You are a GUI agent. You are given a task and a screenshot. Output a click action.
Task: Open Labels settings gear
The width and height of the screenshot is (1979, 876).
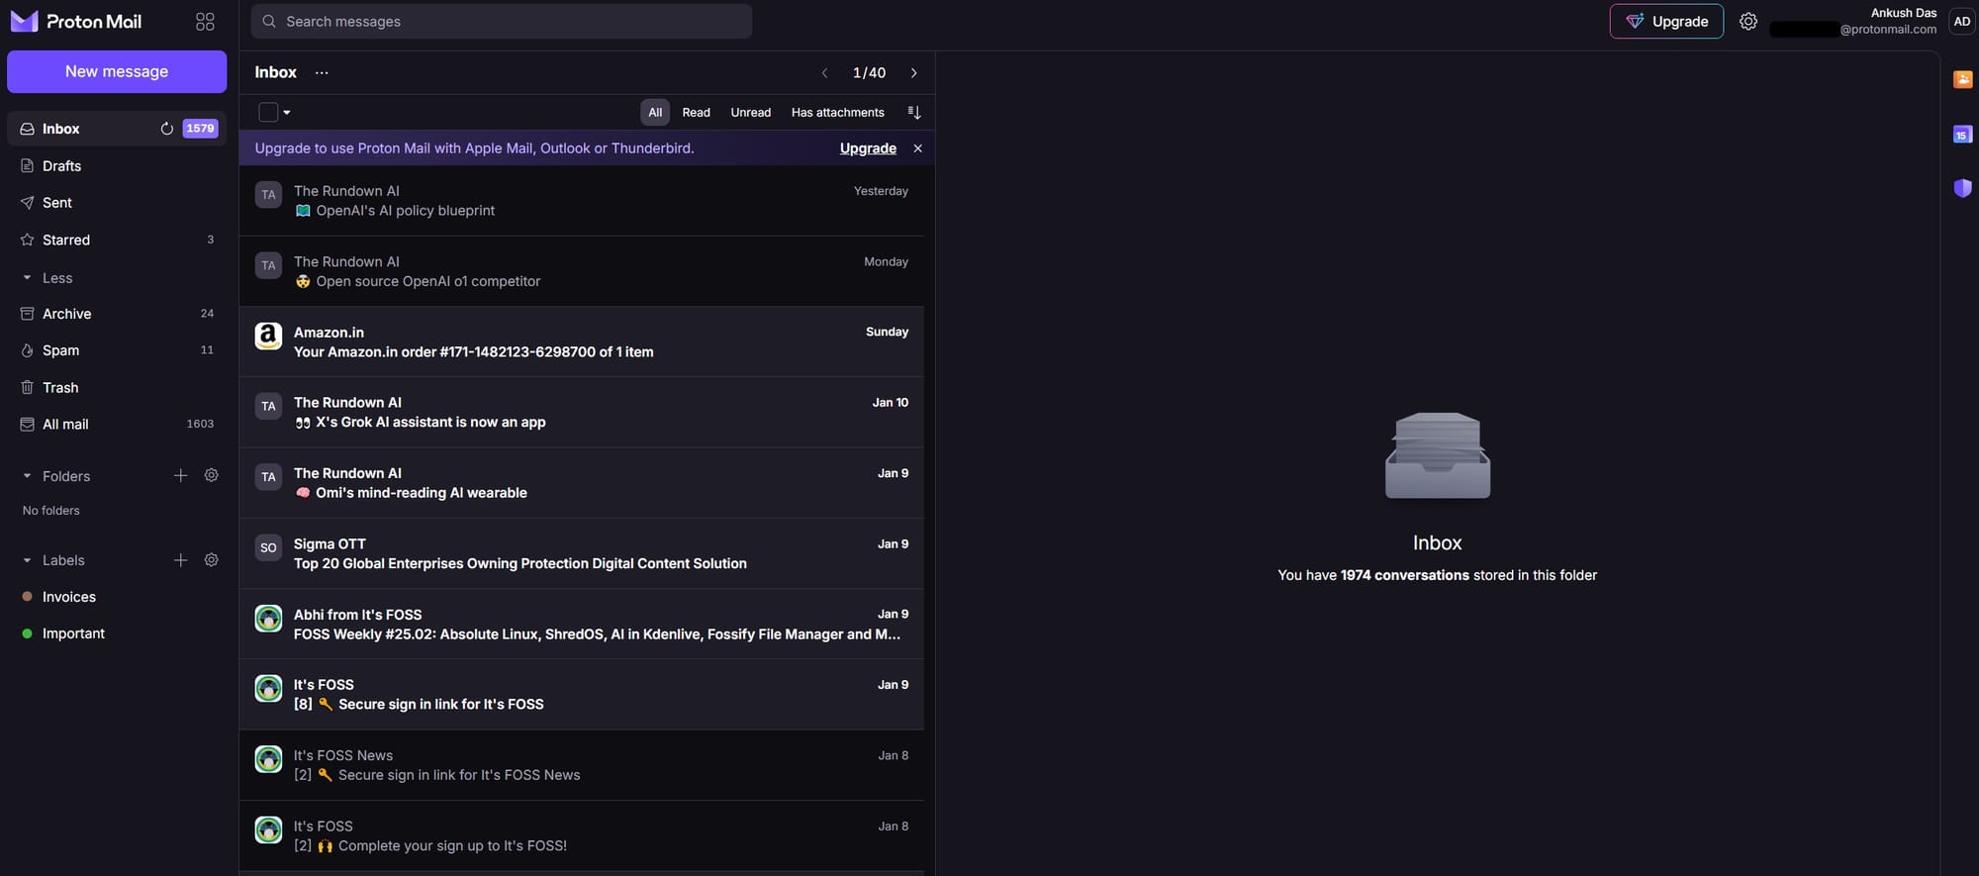point(211,559)
